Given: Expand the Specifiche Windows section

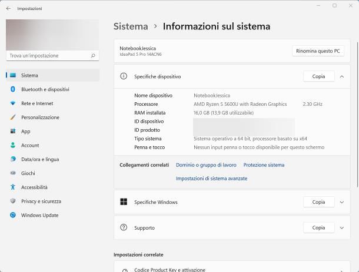Looking at the screenshot, I should pyautogui.click(x=342, y=202).
